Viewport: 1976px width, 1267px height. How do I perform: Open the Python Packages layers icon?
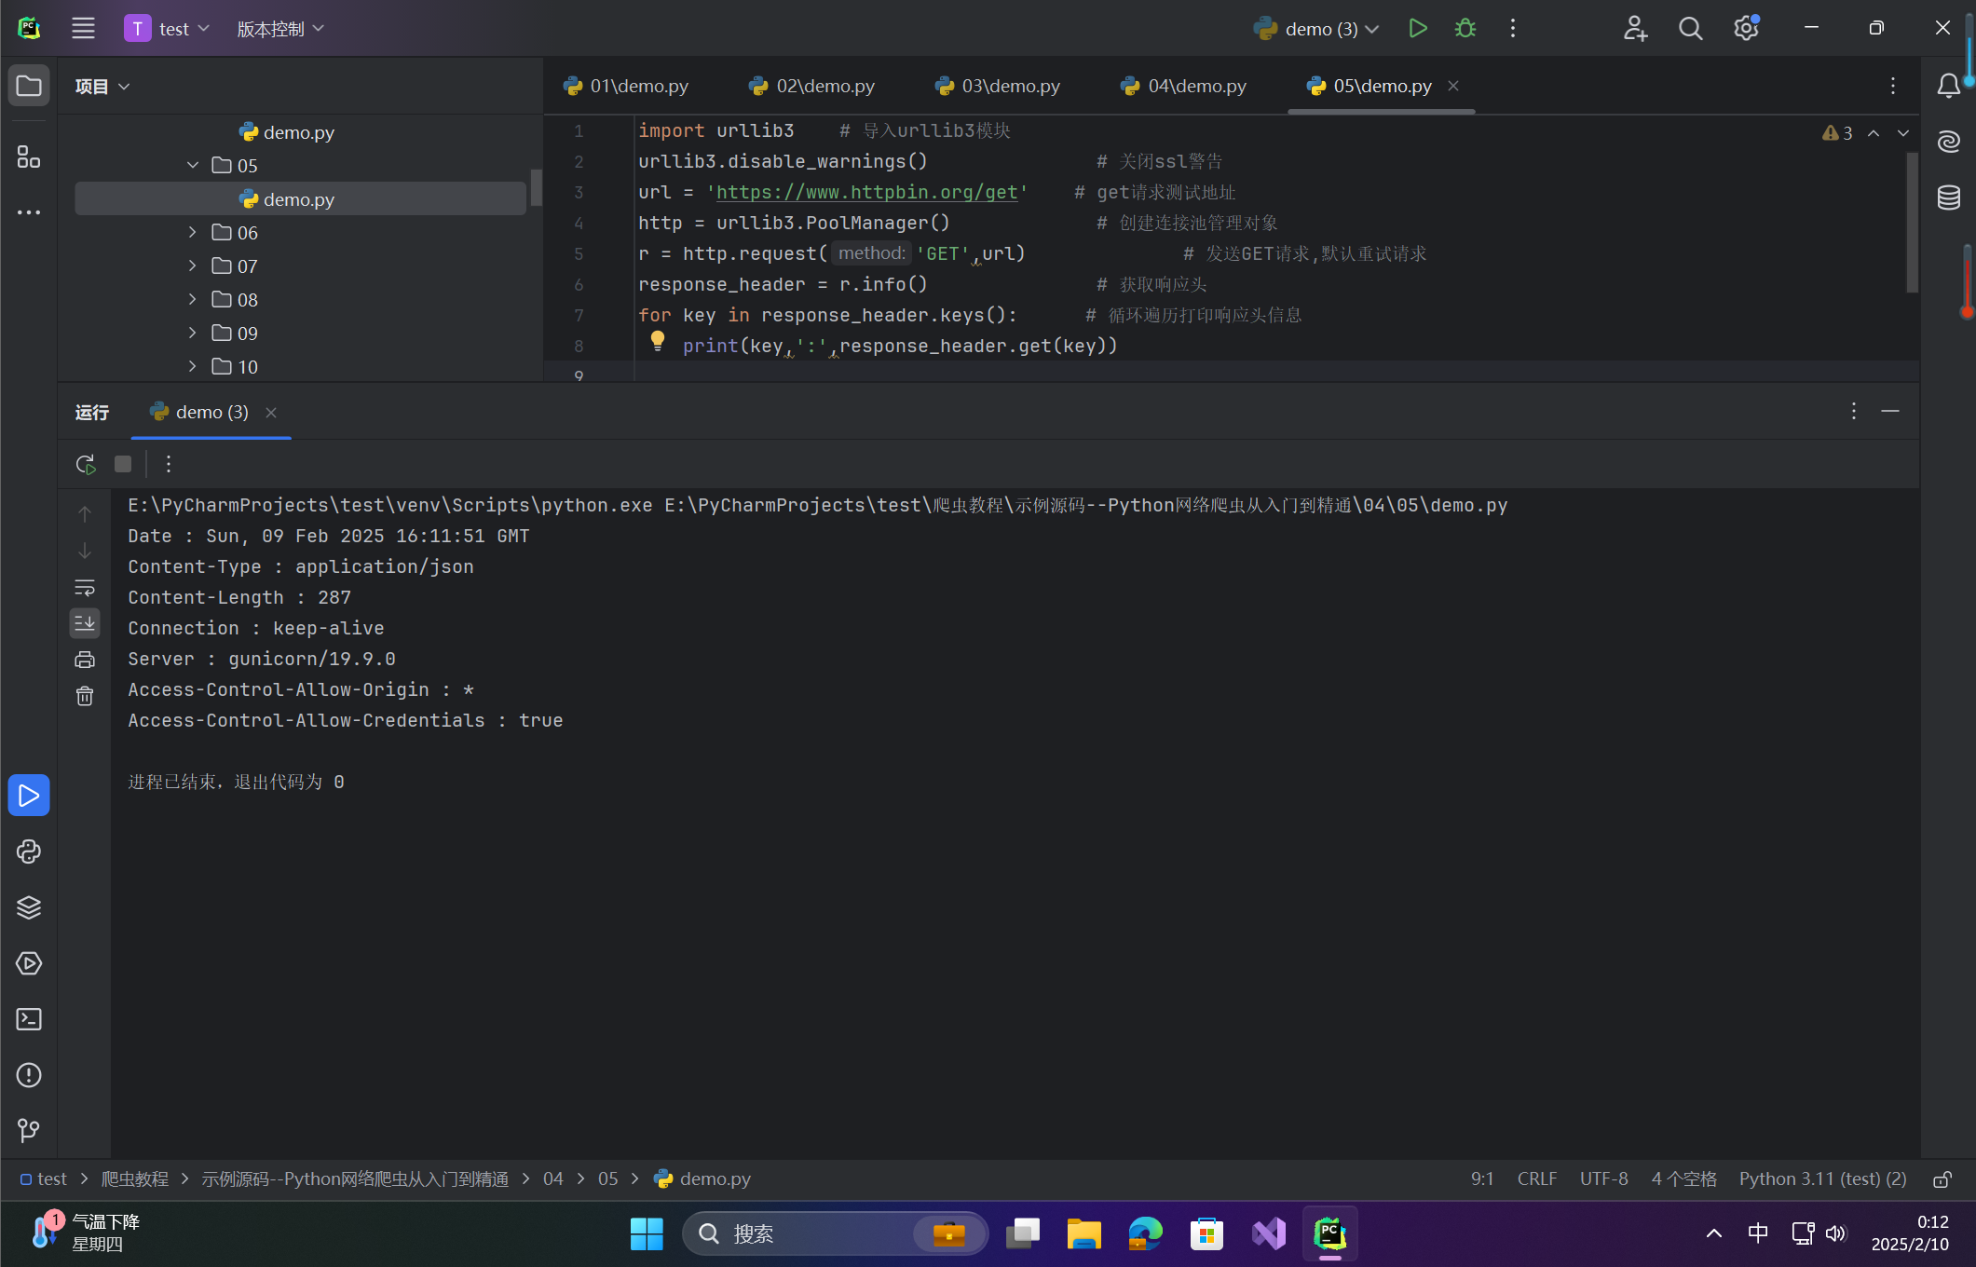29,907
